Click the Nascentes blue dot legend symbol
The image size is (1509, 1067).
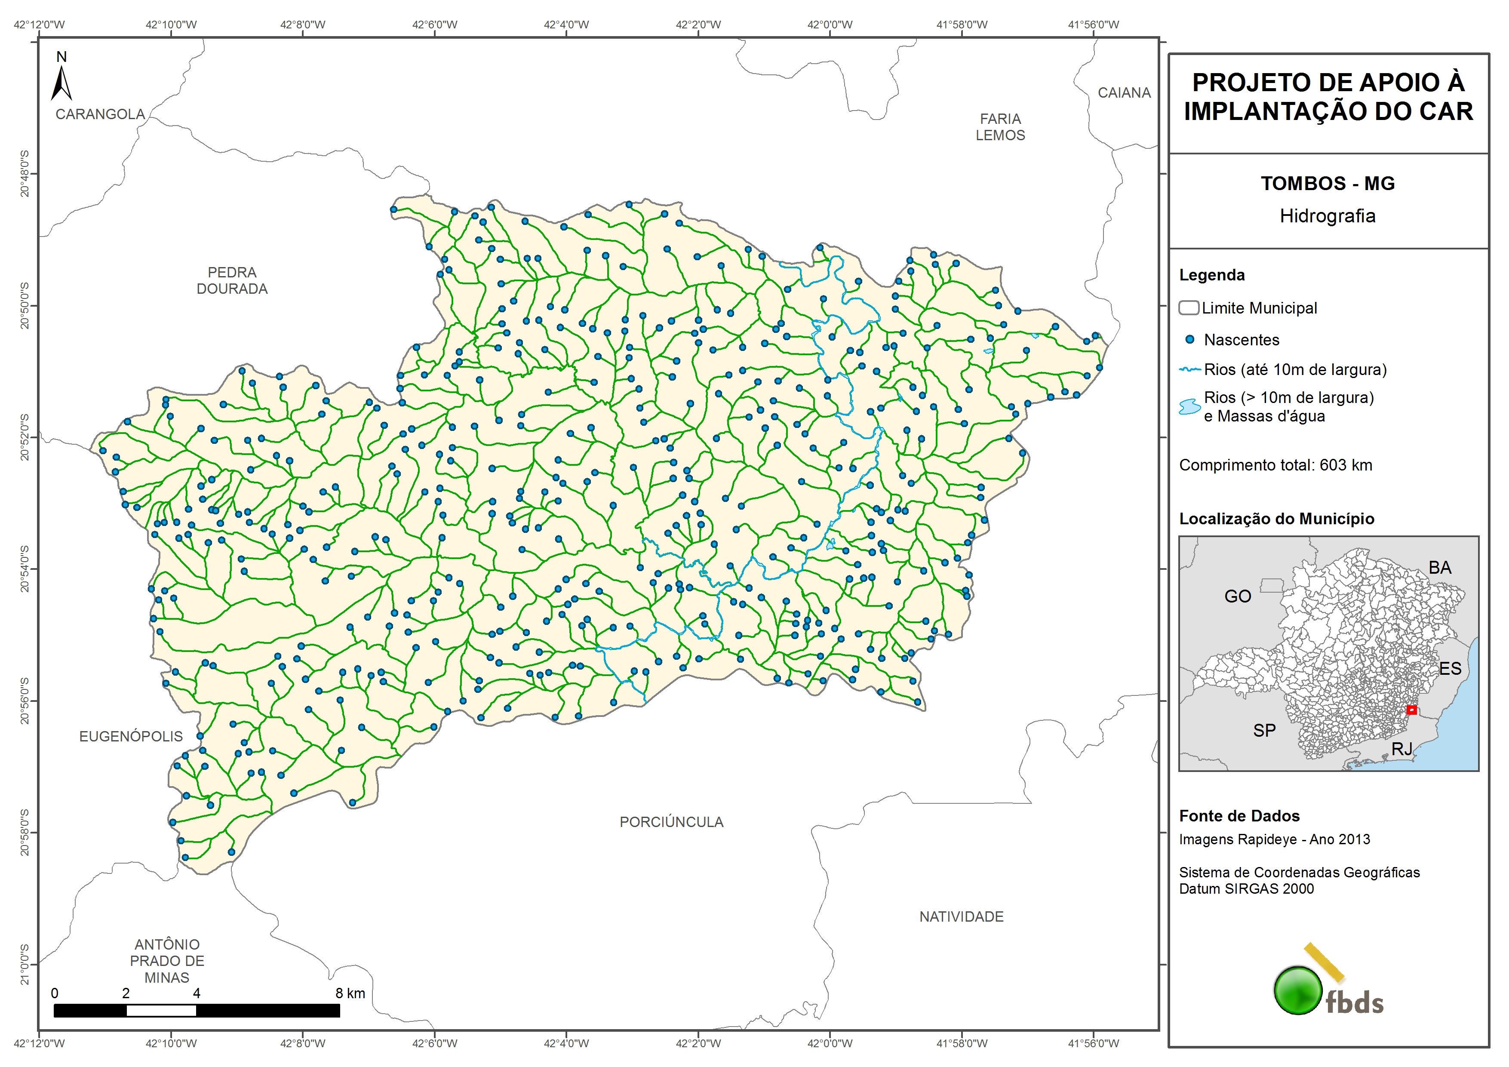1189,340
